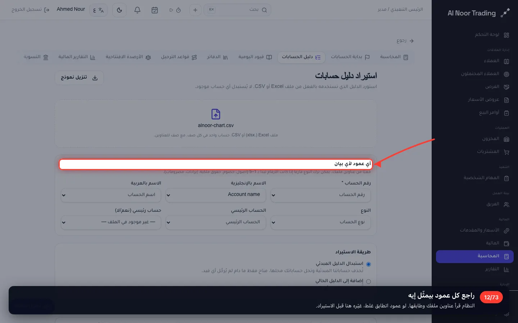Open notifications bell icon
This screenshot has height=323, width=518.
point(137,10)
